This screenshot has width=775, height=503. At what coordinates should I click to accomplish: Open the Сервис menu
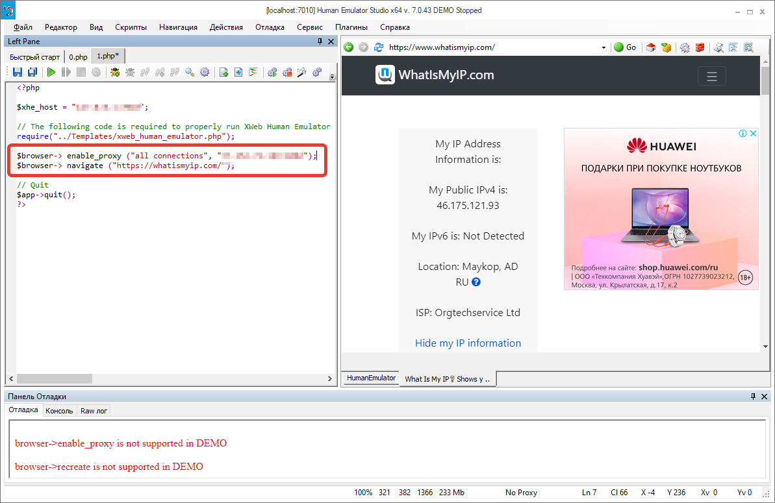click(309, 27)
